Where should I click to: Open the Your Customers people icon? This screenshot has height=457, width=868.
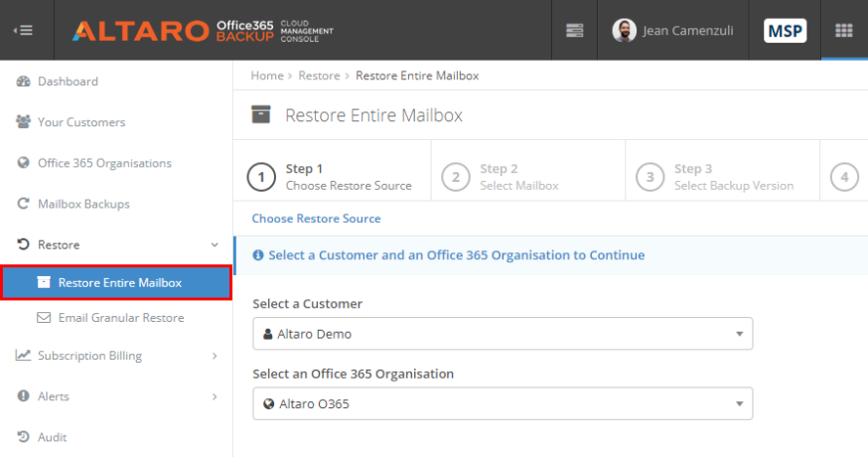23,122
